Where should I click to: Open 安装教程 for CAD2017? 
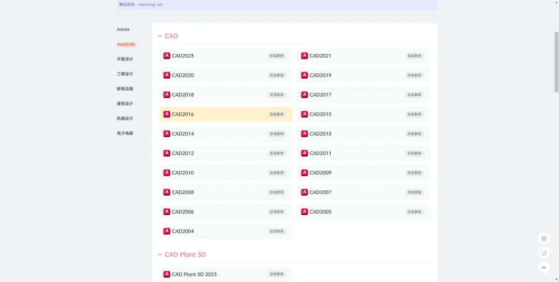[x=414, y=95]
